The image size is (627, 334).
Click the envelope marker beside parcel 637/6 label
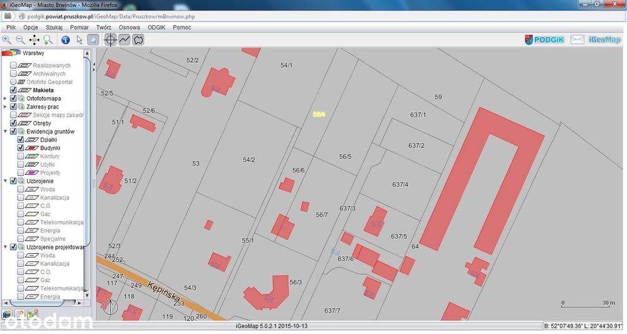point(335,252)
